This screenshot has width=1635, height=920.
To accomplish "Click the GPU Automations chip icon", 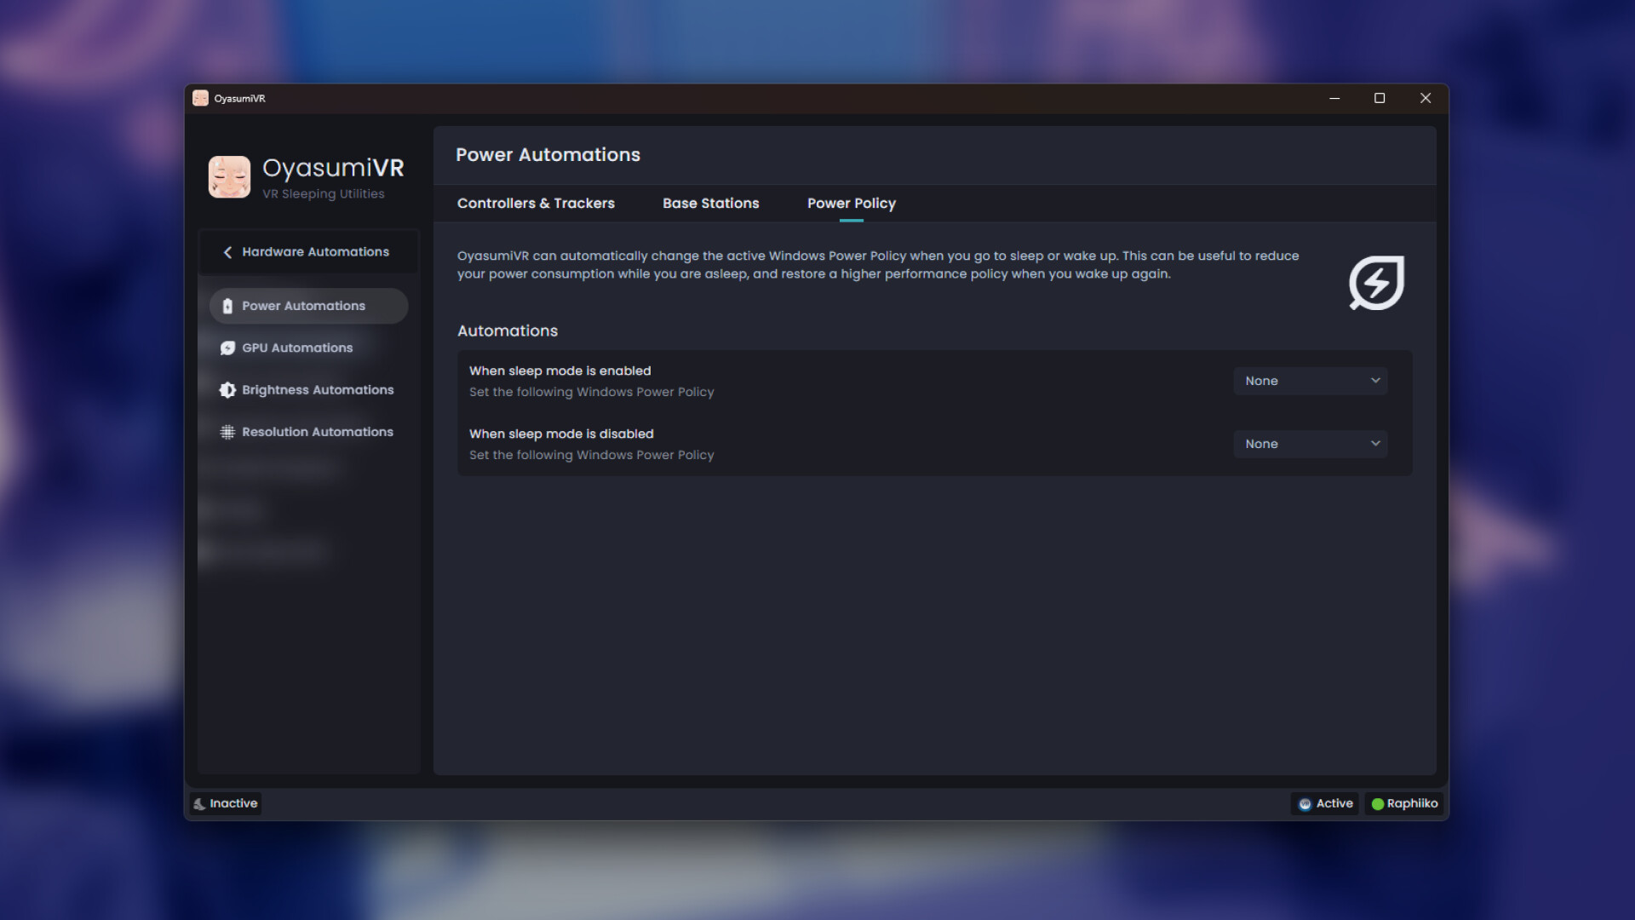I will pyautogui.click(x=227, y=348).
